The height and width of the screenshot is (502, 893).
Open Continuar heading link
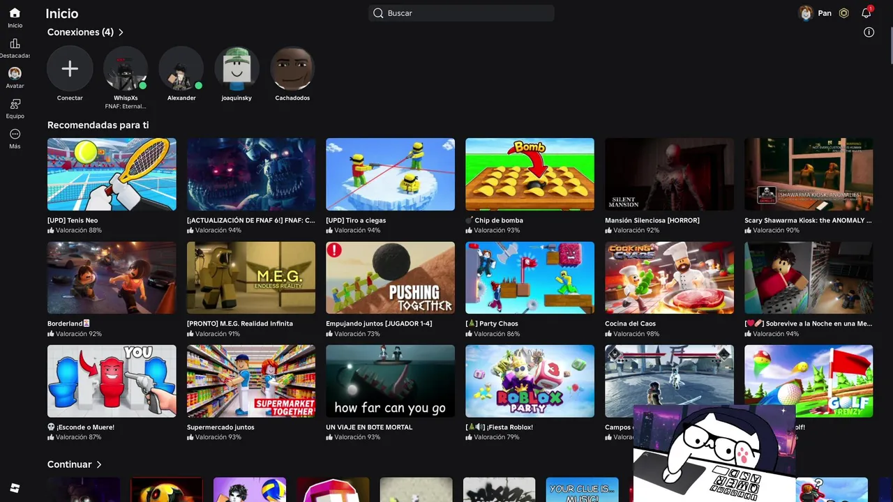point(69,464)
